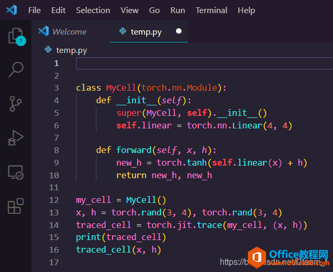Open the View menu
The image size is (333, 272).
129,10
